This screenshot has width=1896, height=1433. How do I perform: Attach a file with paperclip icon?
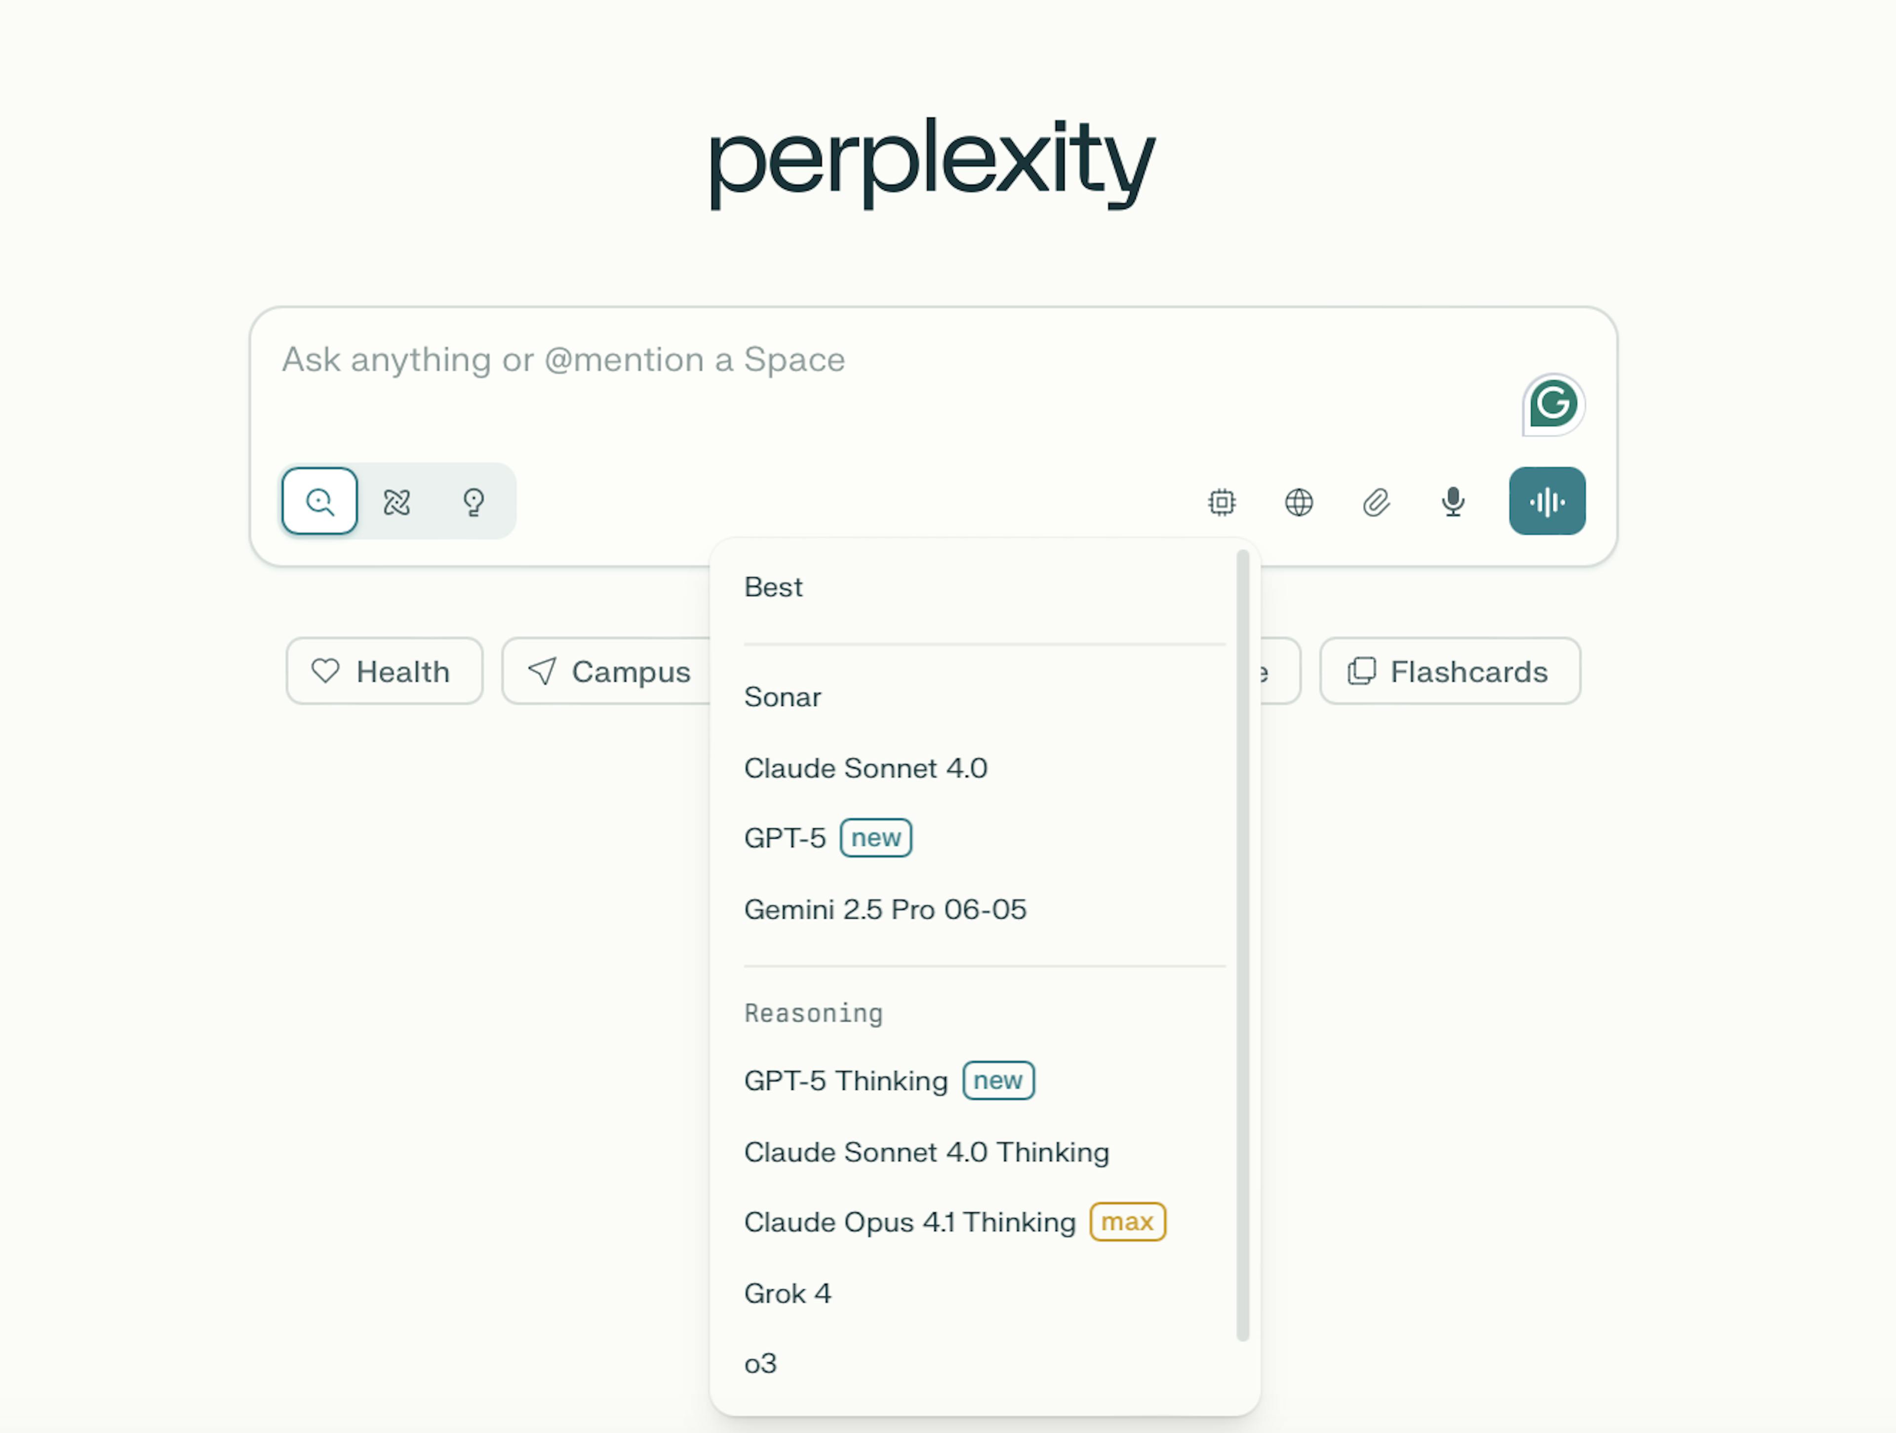(1376, 502)
